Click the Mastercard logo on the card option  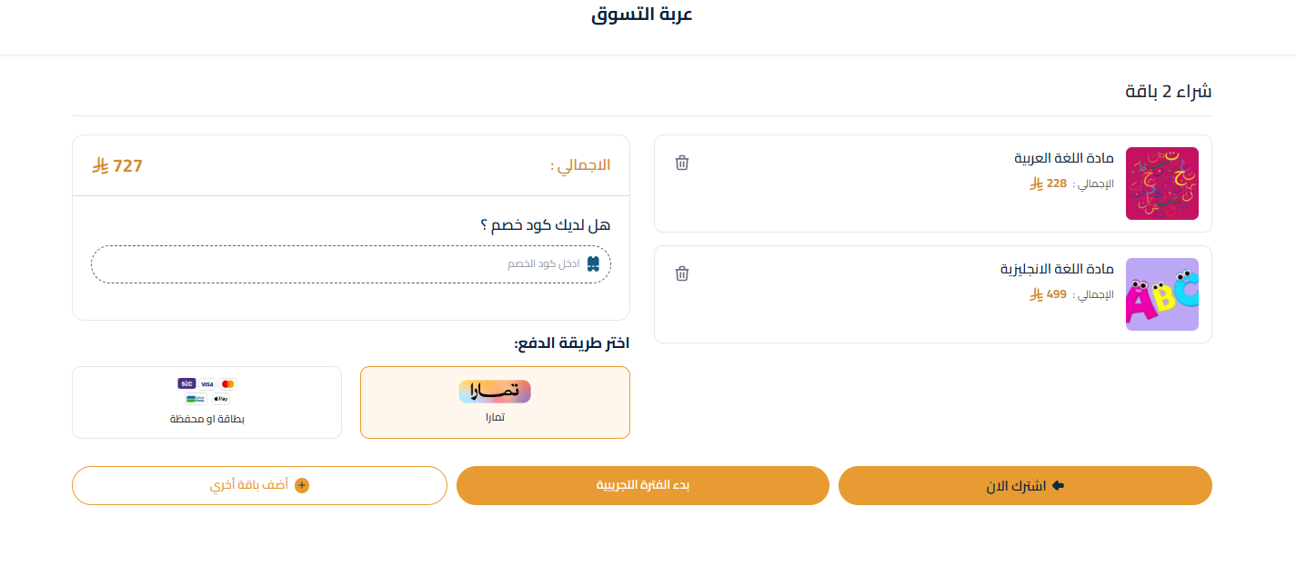[227, 384]
